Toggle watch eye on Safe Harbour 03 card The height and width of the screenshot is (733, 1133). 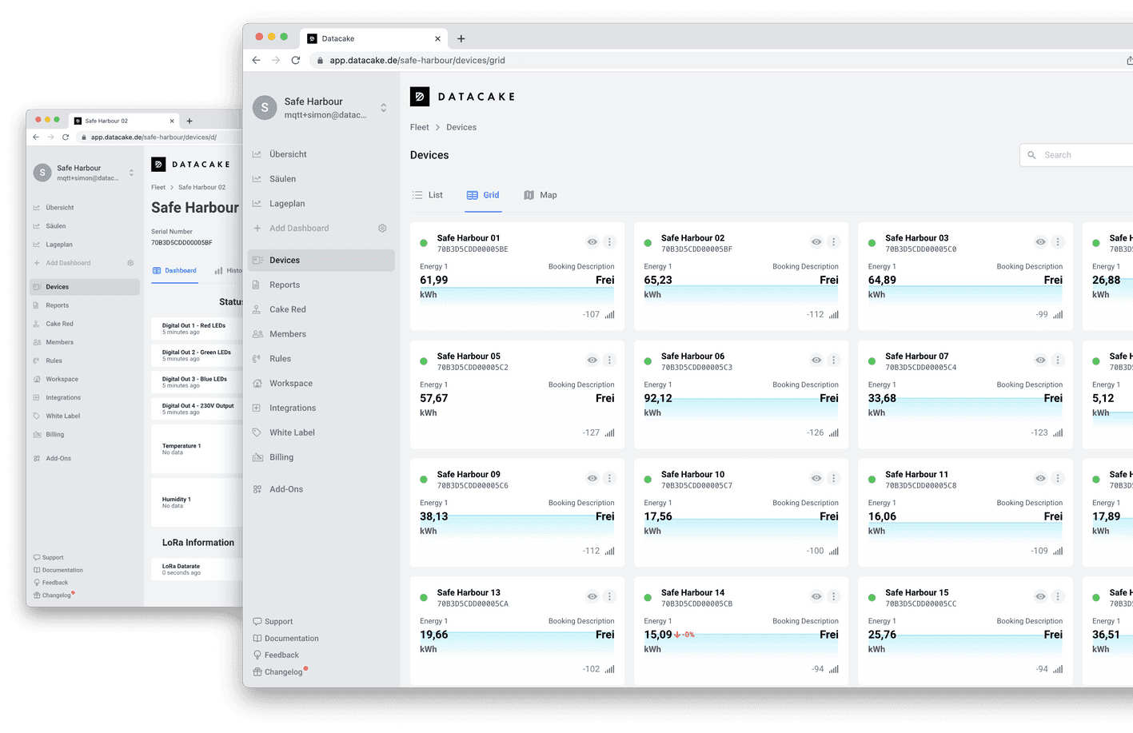pyautogui.click(x=1040, y=242)
